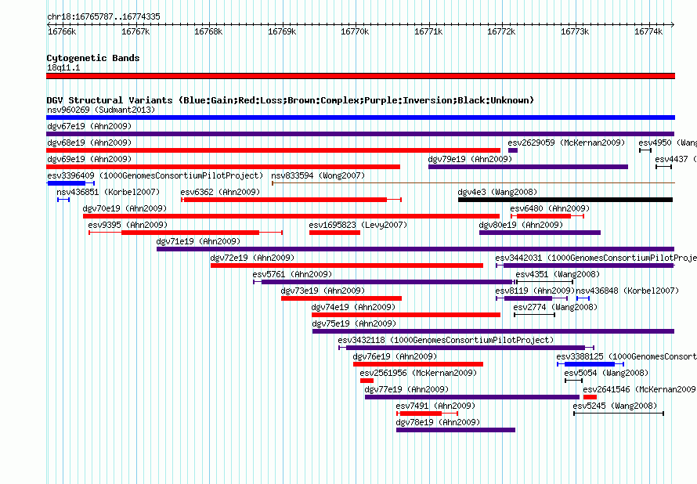The height and width of the screenshot is (484, 697).
Task: Click the nsv960269 (Sudmant2013) blue gain bar
Action: tap(360, 117)
